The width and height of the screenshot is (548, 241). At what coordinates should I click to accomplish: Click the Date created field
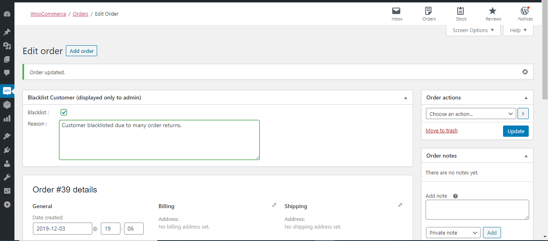(62, 229)
